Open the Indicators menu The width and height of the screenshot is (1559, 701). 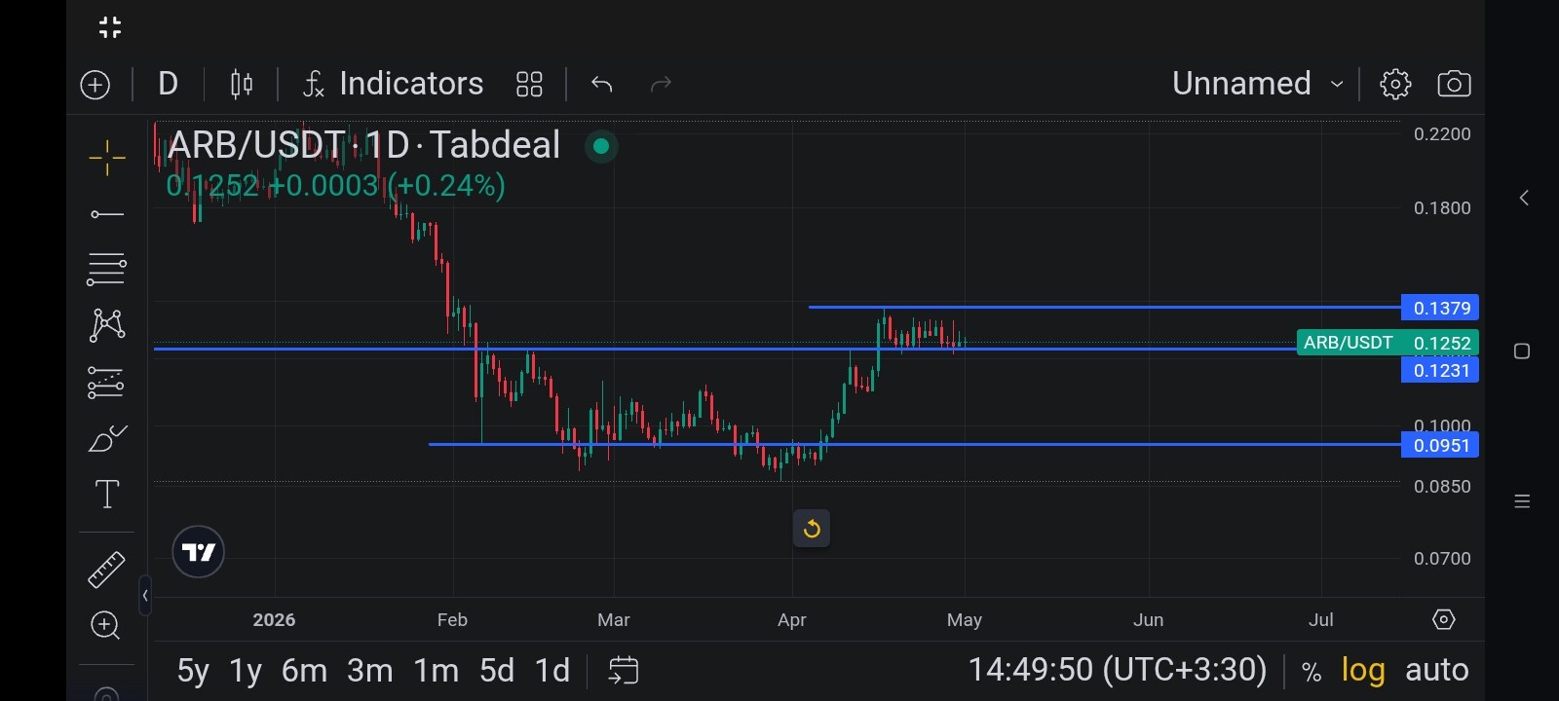pos(393,84)
